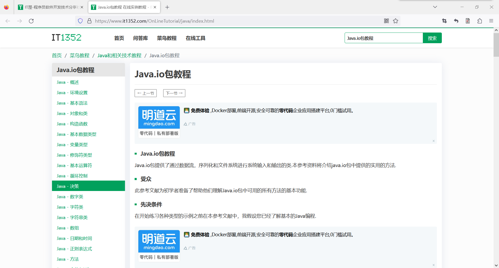The width and height of the screenshot is (499, 268).
Task: Open Java - 变量类型 in sidebar
Action: [88, 145]
